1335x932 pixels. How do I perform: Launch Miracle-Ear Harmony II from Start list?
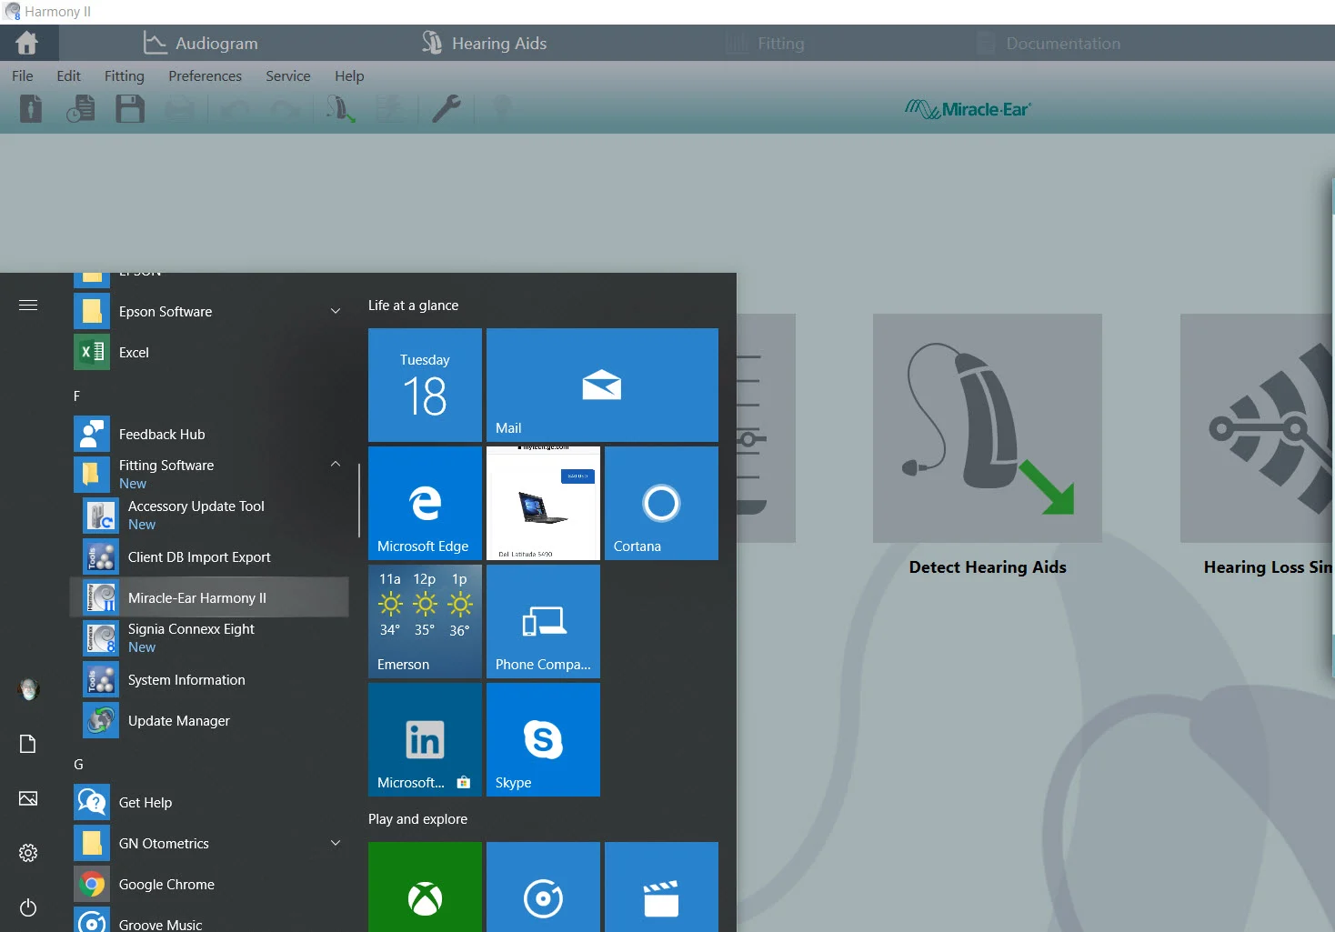(x=209, y=597)
